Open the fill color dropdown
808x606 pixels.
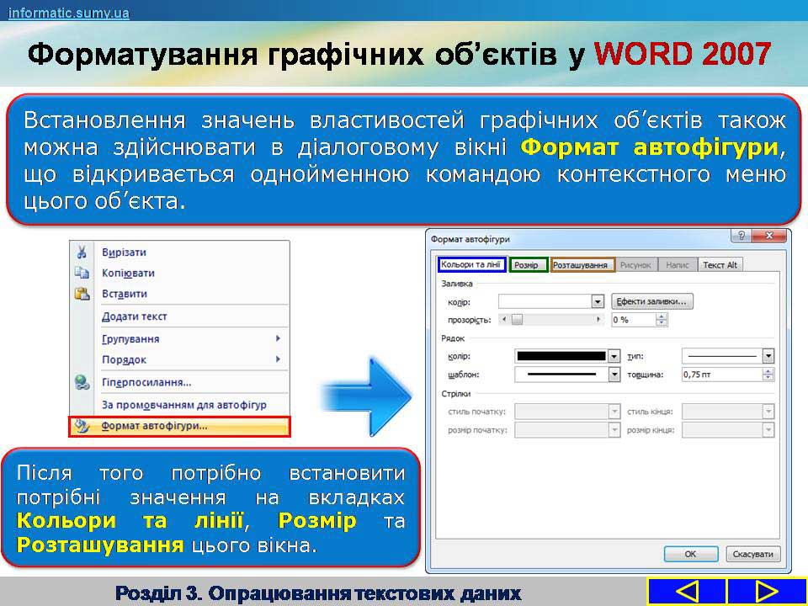tap(598, 301)
